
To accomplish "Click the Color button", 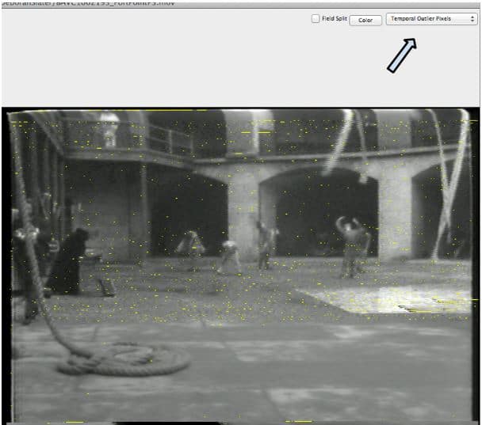I will (x=365, y=20).
